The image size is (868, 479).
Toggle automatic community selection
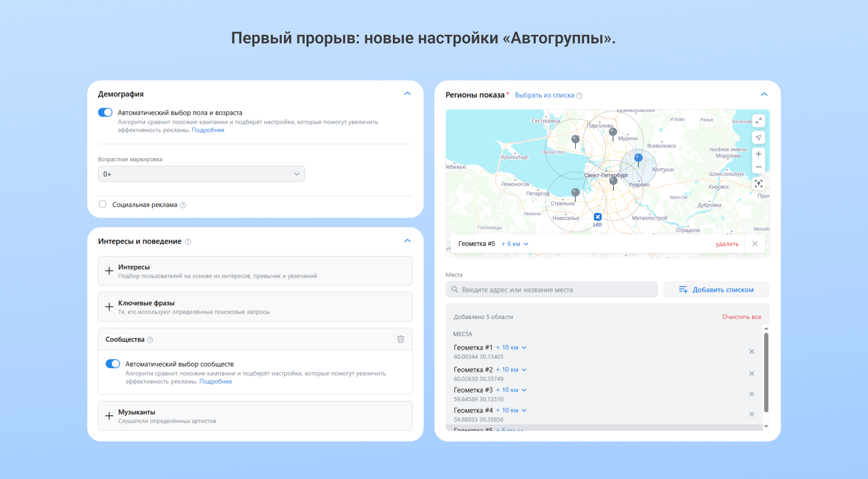pyautogui.click(x=113, y=364)
